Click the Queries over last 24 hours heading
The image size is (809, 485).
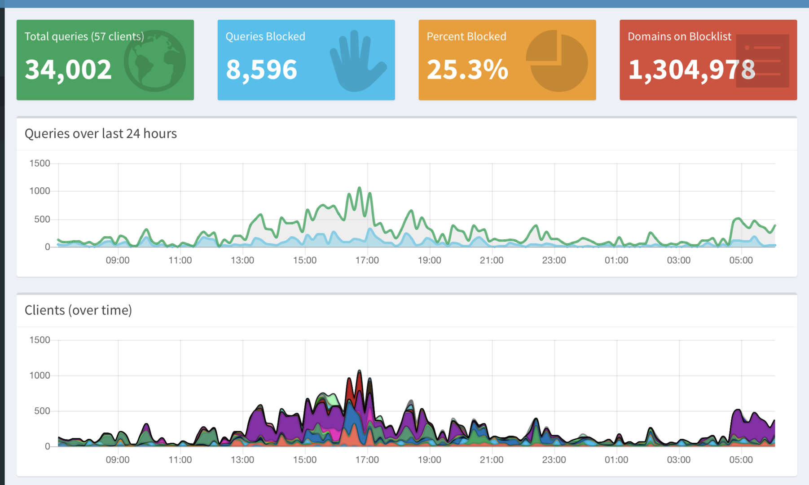point(101,133)
